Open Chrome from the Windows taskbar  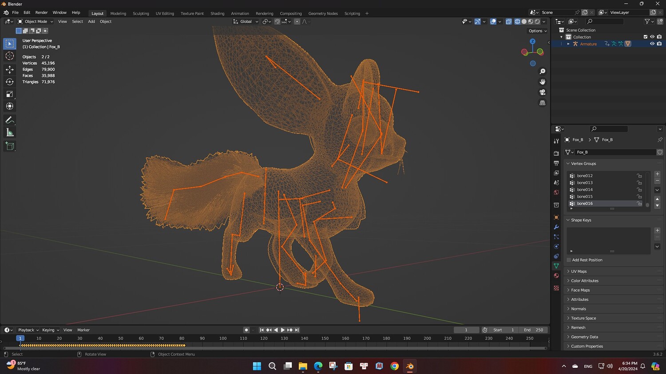pos(394,366)
